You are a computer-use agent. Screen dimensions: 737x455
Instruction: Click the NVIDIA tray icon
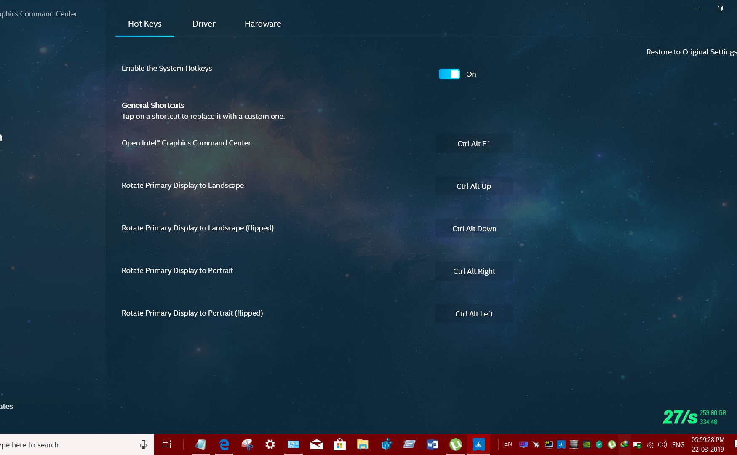(586, 444)
